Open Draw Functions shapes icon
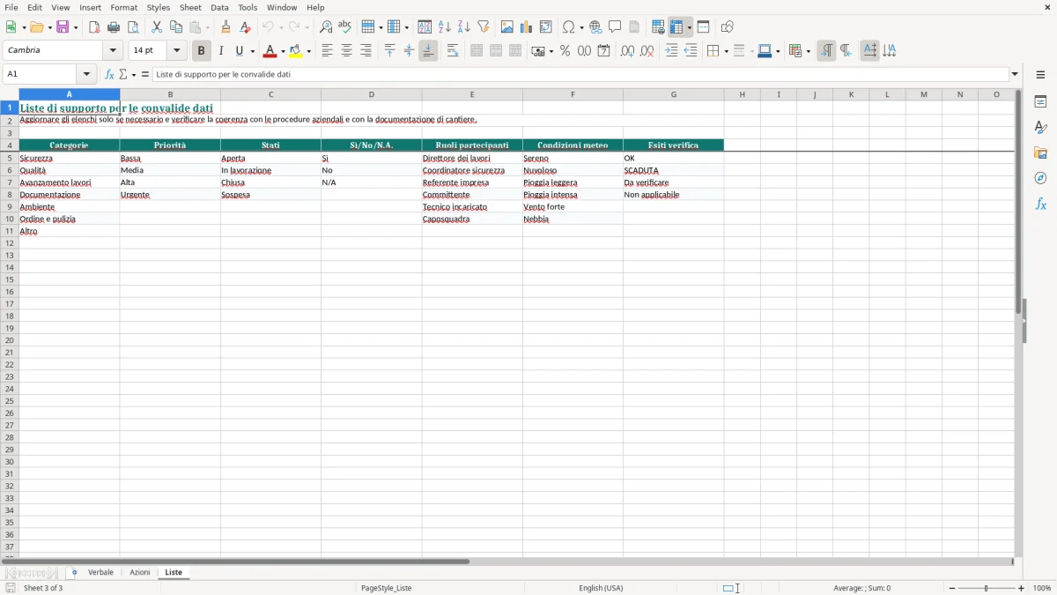Screen dimensions: 1057x595 (x=728, y=27)
